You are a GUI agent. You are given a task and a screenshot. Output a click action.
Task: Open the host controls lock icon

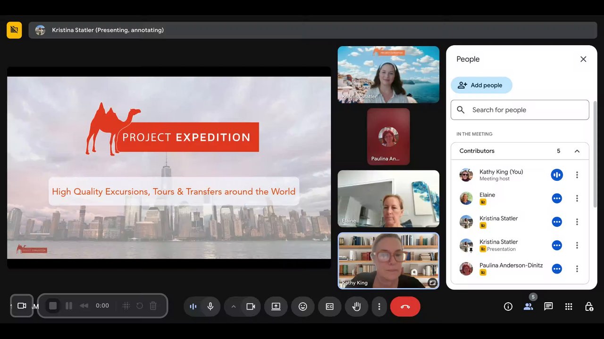589,307
